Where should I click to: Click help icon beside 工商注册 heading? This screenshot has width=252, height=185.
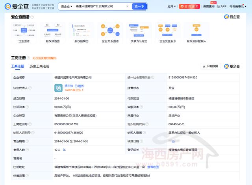(28, 58)
